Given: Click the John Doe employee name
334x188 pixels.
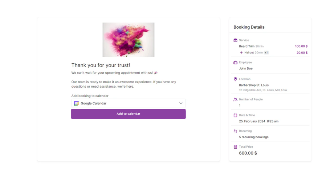Looking at the screenshot, I should (x=246, y=68).
